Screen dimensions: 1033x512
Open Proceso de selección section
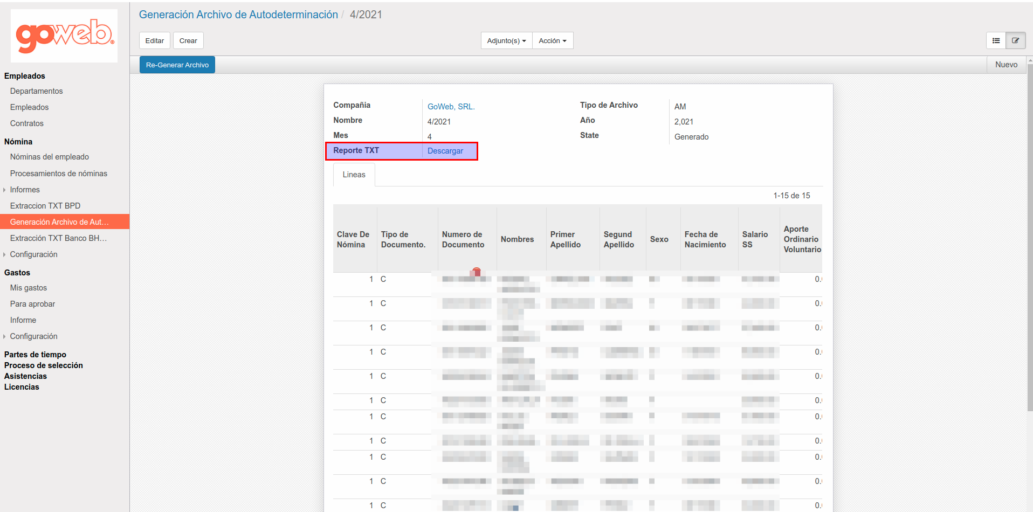44,365
